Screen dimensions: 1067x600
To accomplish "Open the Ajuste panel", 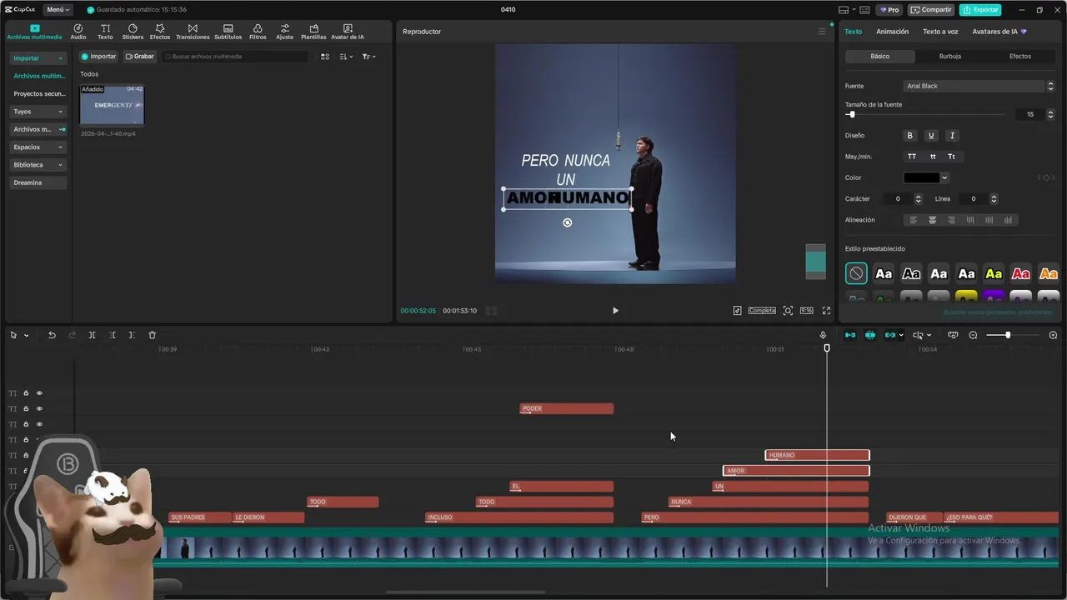I will (284, 32).
